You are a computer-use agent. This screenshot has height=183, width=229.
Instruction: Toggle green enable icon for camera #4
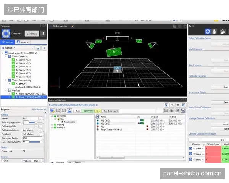(x=13, y=70)
